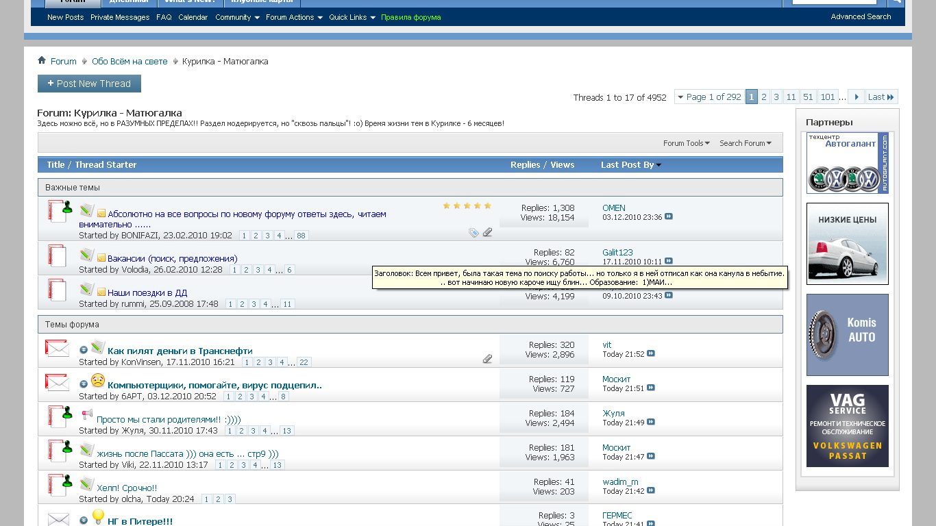The image size is (936, 526).
Task: Click the five-star rating on the first thread
Action: 467,205
